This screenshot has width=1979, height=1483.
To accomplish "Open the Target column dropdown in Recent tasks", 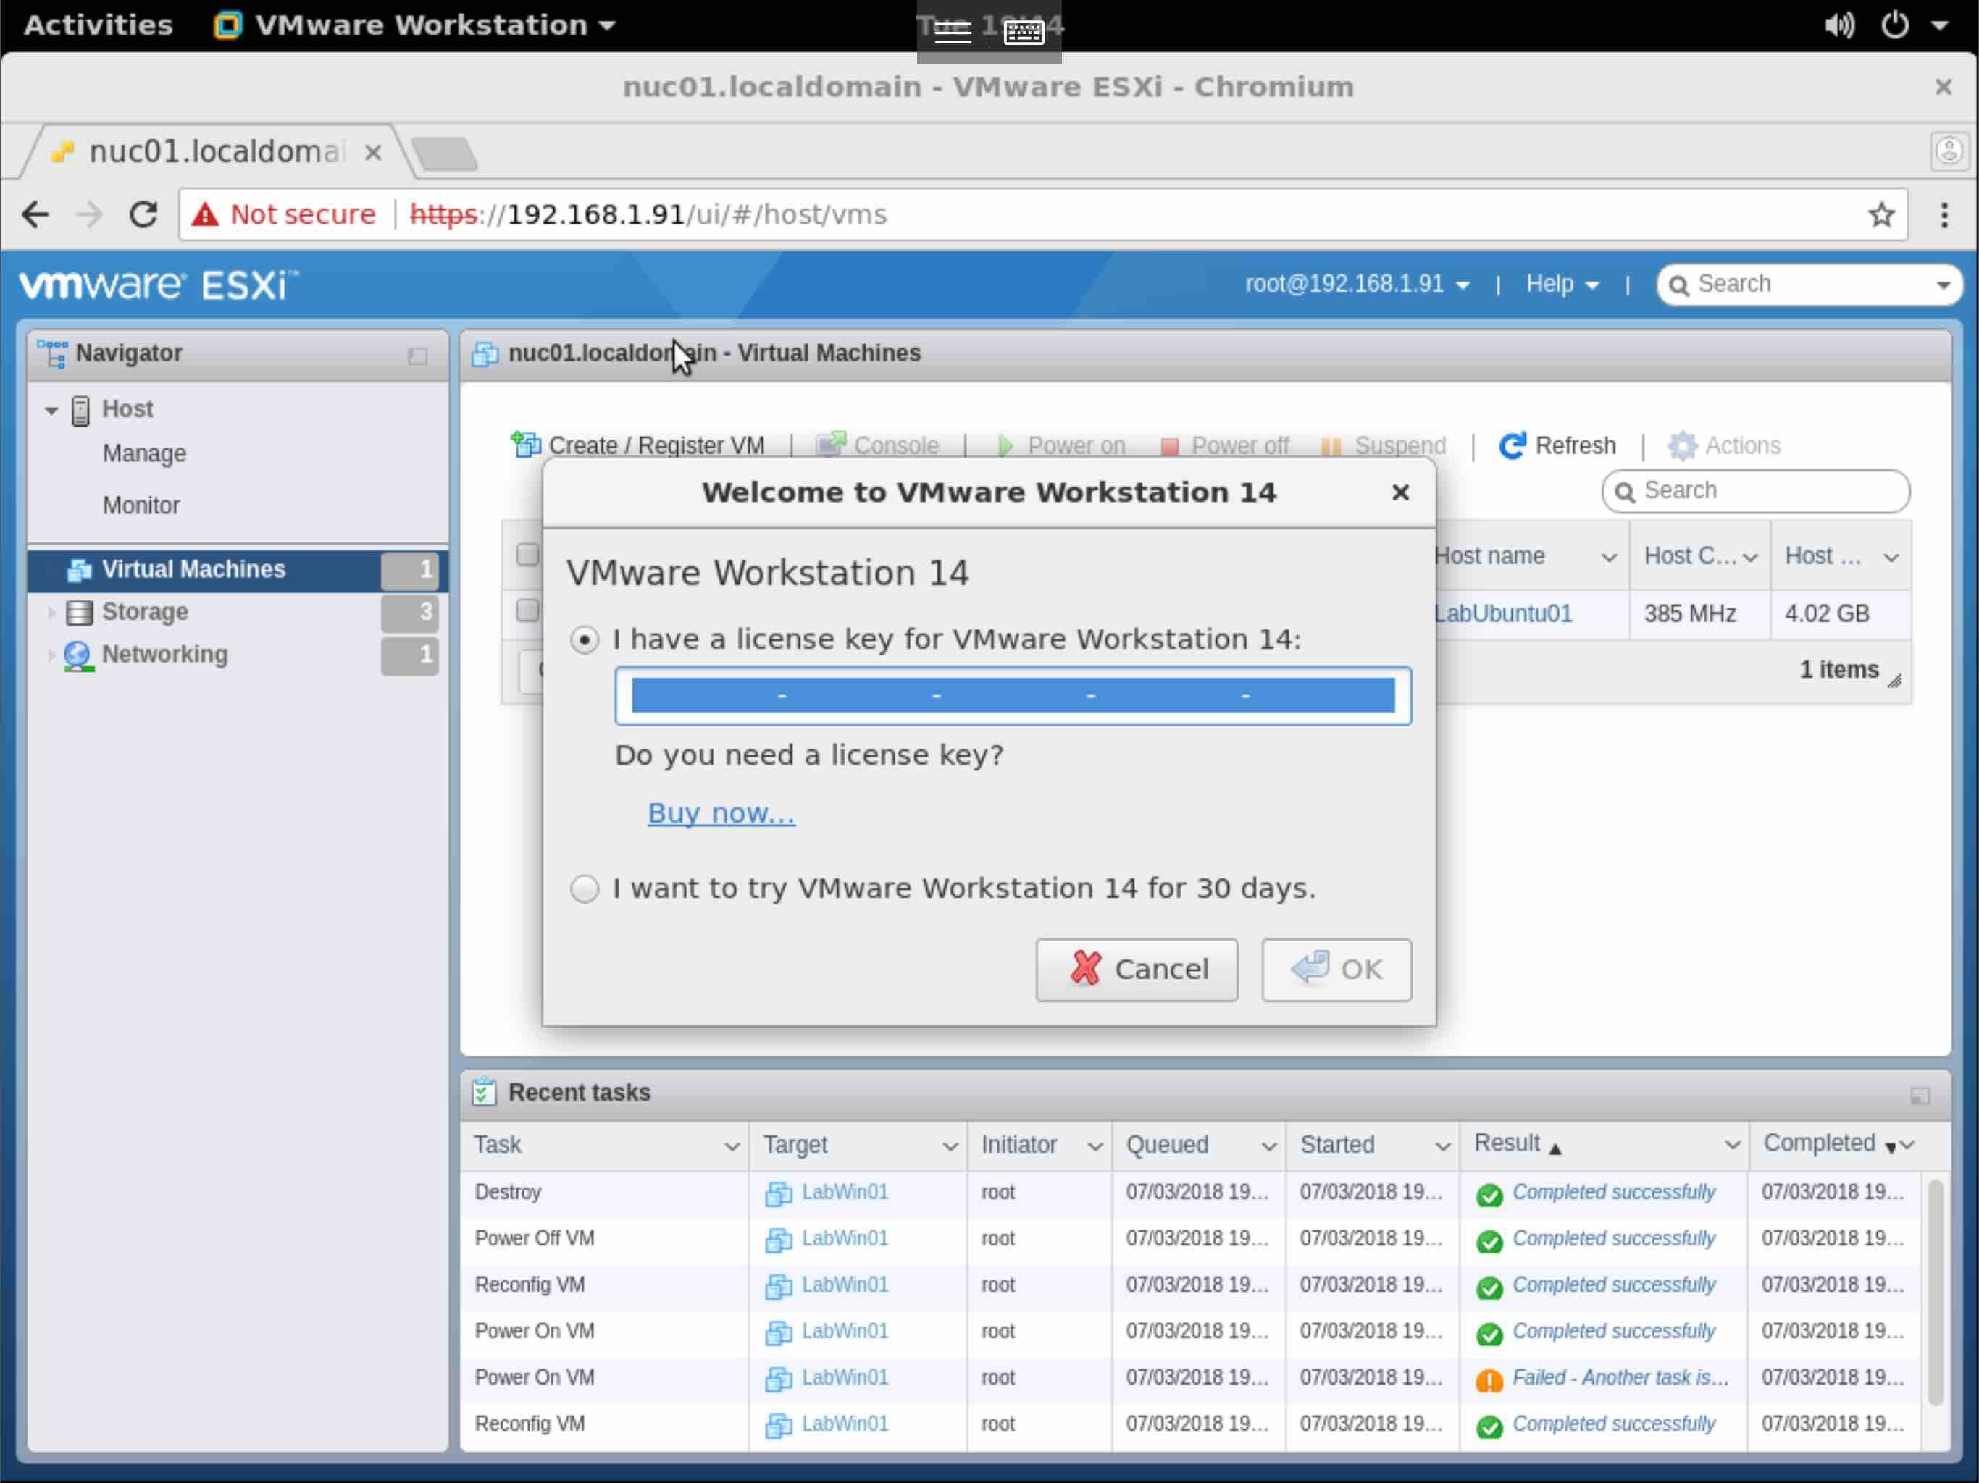I will [949, 1147].
